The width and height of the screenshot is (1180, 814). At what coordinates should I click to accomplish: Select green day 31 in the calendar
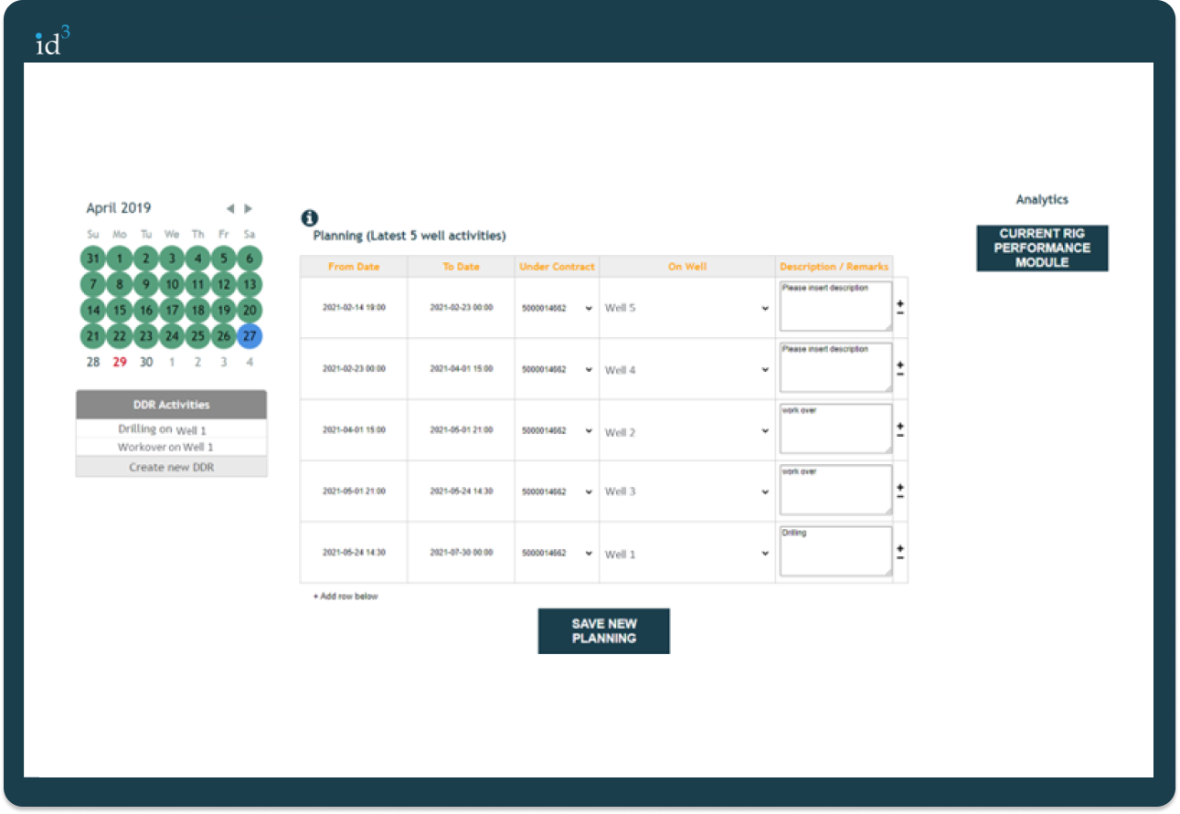(93, 259)
